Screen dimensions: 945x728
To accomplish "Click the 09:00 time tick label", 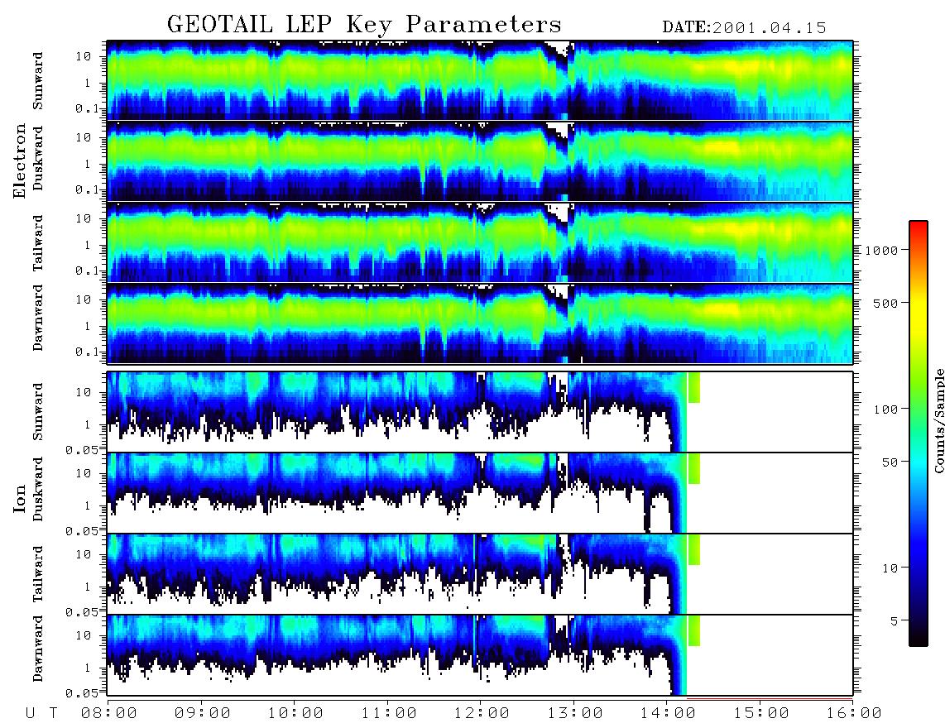I will click(202, 714).
